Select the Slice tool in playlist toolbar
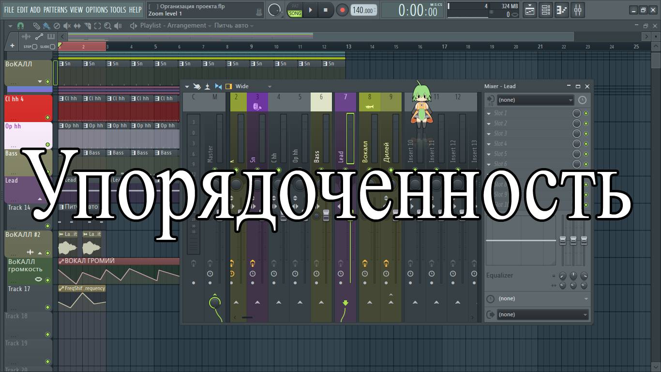Screen dimensions: 661x372 (87, 26)
